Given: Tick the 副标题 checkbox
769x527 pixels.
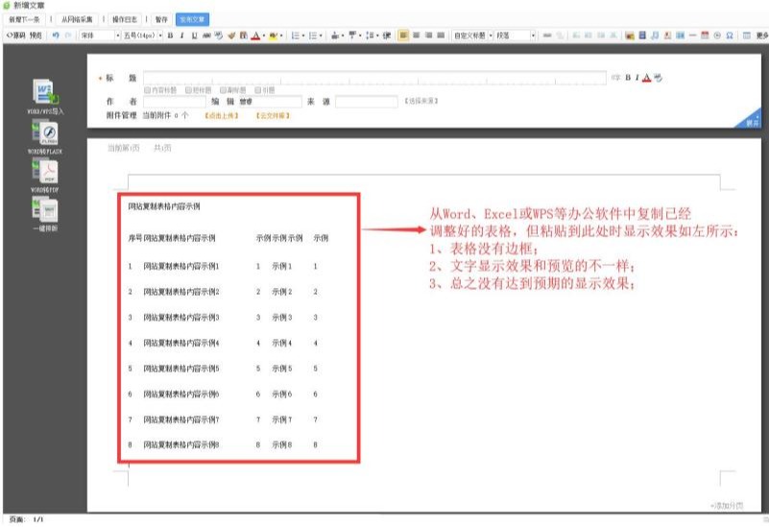Looking at the screenshot, I should 223,89.
